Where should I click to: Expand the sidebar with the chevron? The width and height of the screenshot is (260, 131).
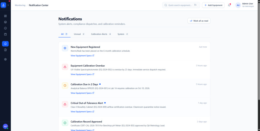click(x=8, y=5)
